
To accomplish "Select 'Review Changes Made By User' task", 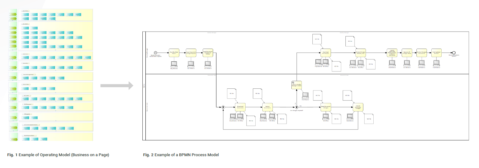I will [361, 53].
